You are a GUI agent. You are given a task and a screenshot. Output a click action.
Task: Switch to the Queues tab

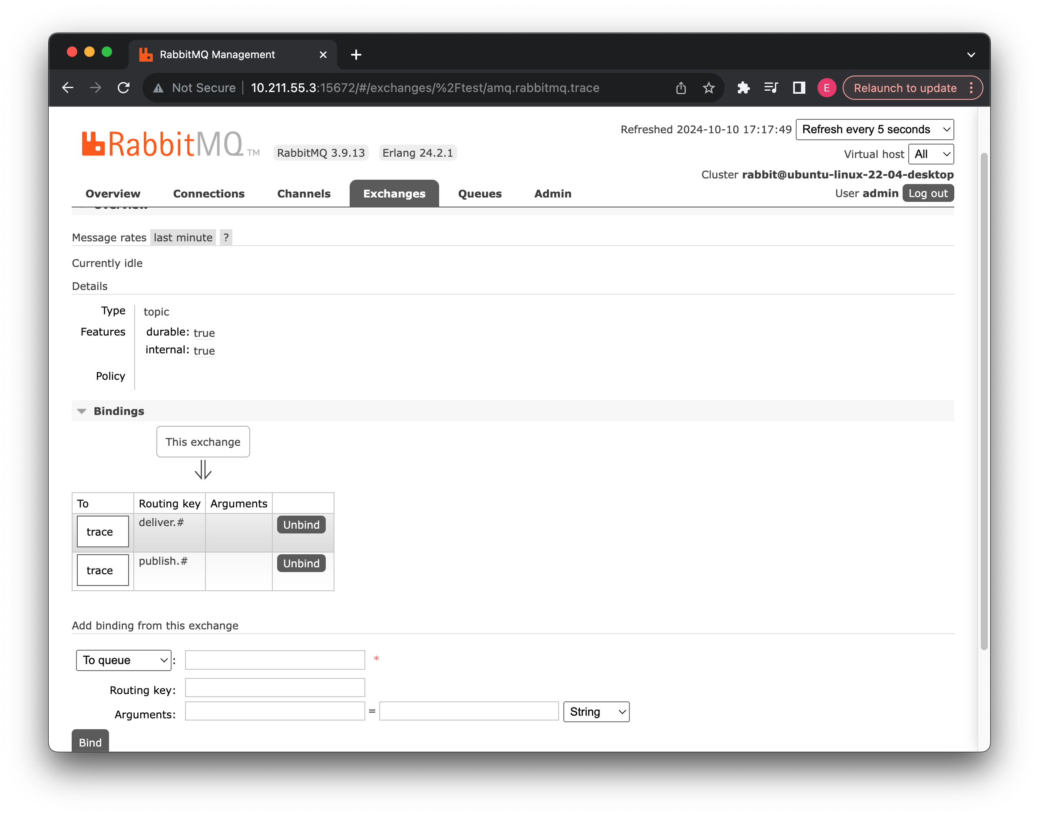480,194
